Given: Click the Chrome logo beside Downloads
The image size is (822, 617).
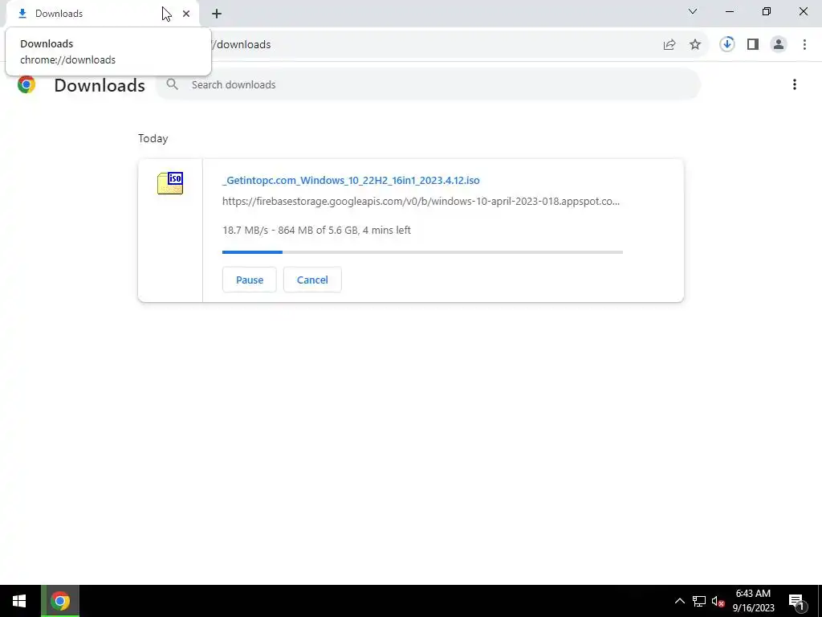Looking at the screenshot, I should [x=26, y=84].
